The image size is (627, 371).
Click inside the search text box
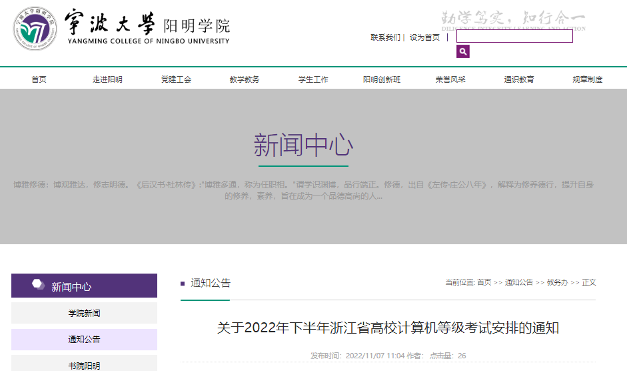[514, 37]
